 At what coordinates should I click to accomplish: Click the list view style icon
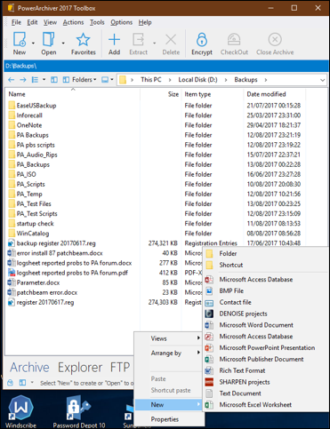pos(35,80)
